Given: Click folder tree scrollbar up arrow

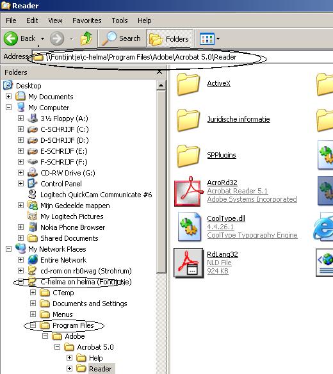Looking at the screenshot, I should (161, 85).
